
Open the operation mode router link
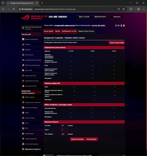pos(65,25)
